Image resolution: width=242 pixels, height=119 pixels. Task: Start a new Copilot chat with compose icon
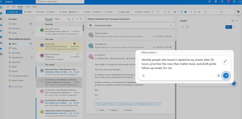coord(227,27)
